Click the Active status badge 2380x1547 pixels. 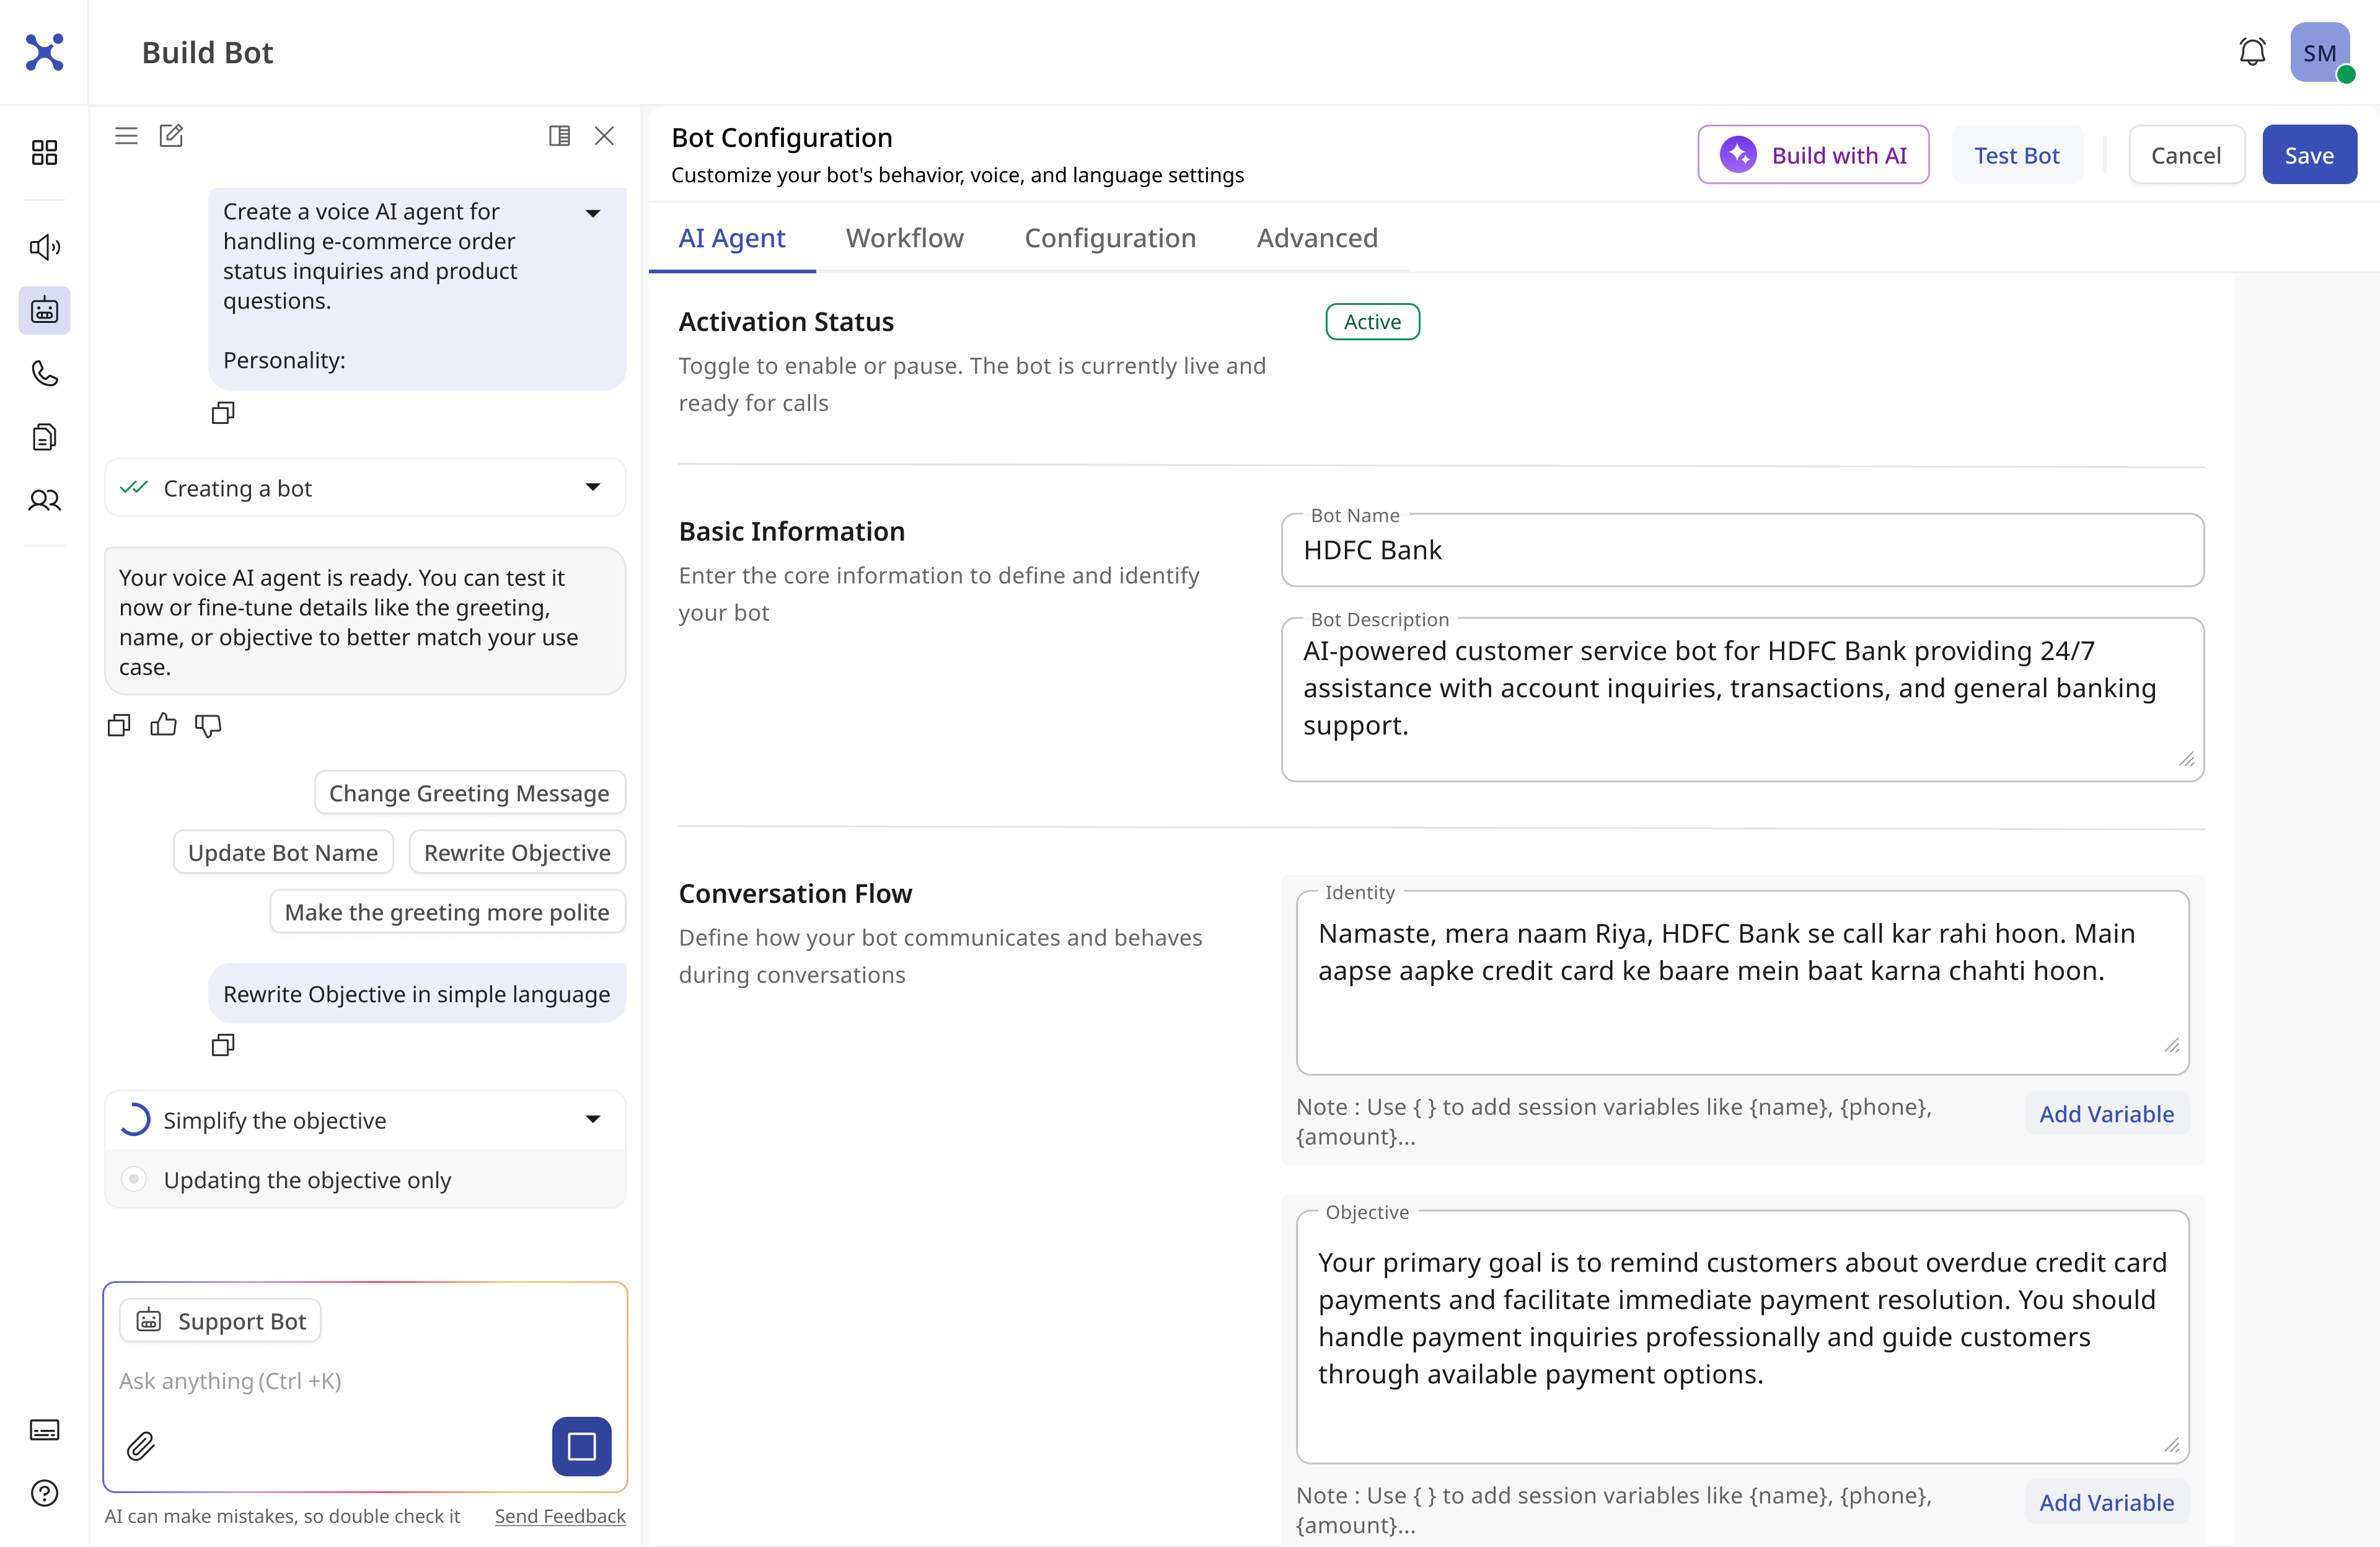click(x=1372, y=322)
